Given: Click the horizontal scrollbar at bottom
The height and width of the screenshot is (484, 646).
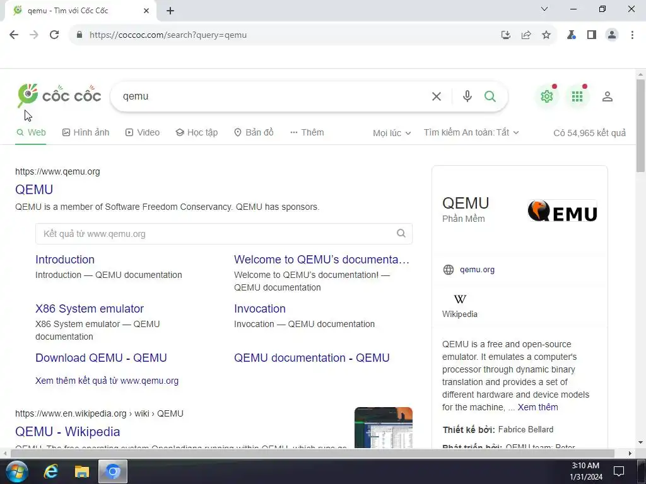Looking at the screenshot, I should 312,453.
